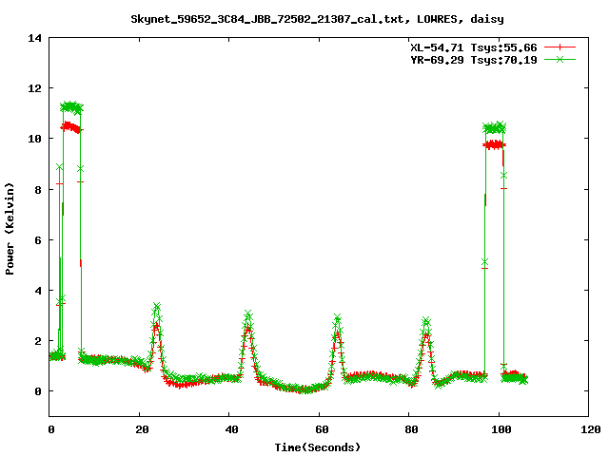Click the red legend line sample
609x456 pixels.
click(x=560, y=47)
